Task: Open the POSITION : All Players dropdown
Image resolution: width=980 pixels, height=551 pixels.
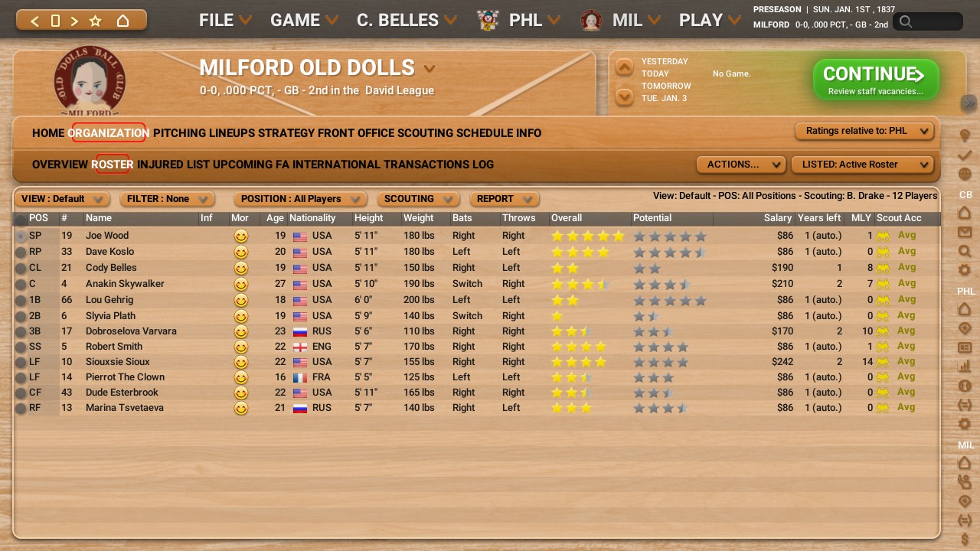Action: [300, 199]
